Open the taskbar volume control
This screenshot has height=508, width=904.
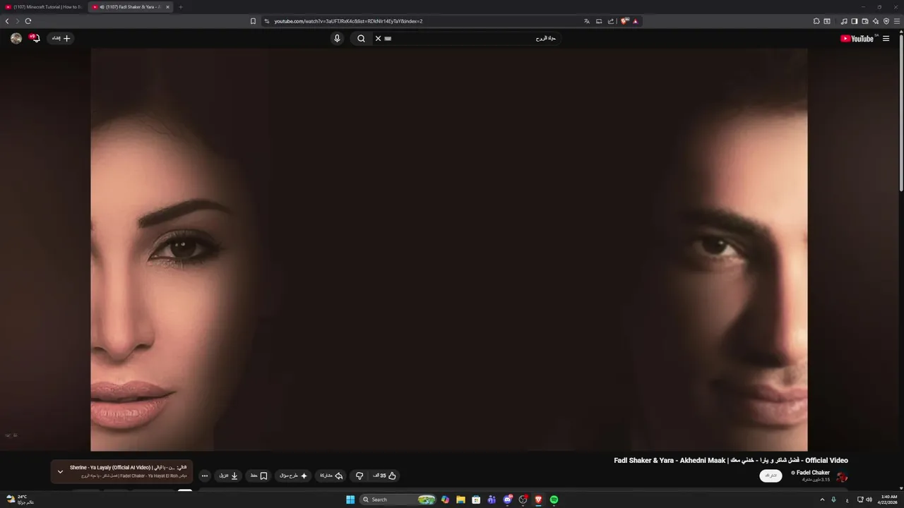(869, 500)
